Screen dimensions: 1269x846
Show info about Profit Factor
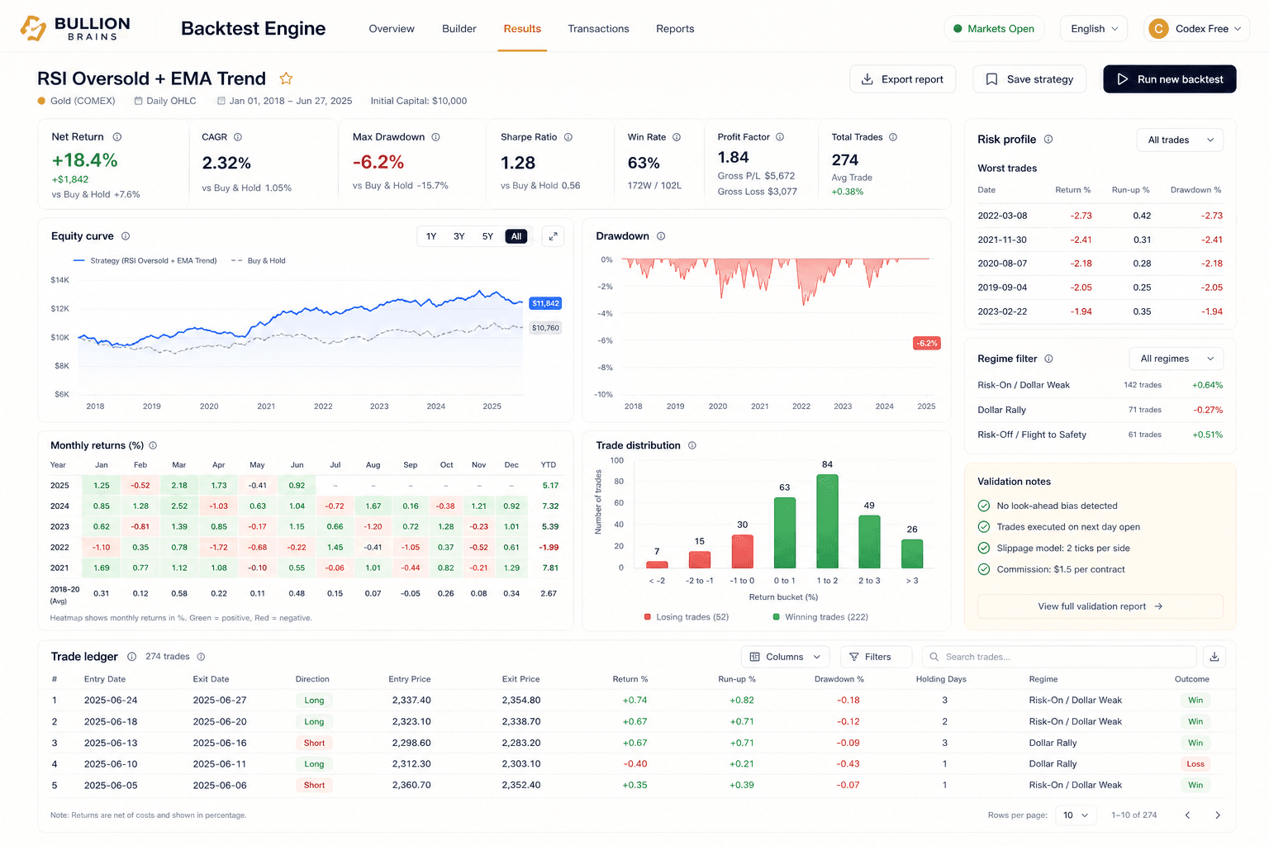tap(780, 137)
